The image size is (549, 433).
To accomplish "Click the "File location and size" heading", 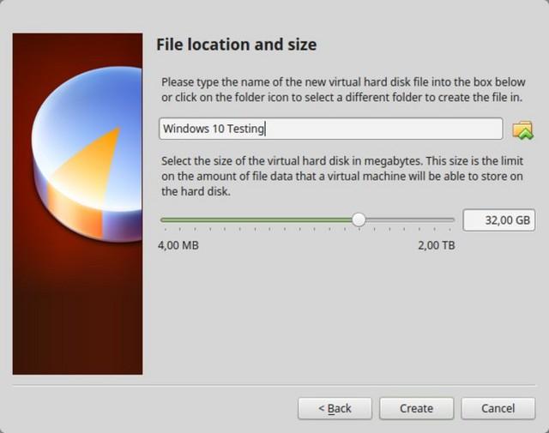I will pos(236,45).
